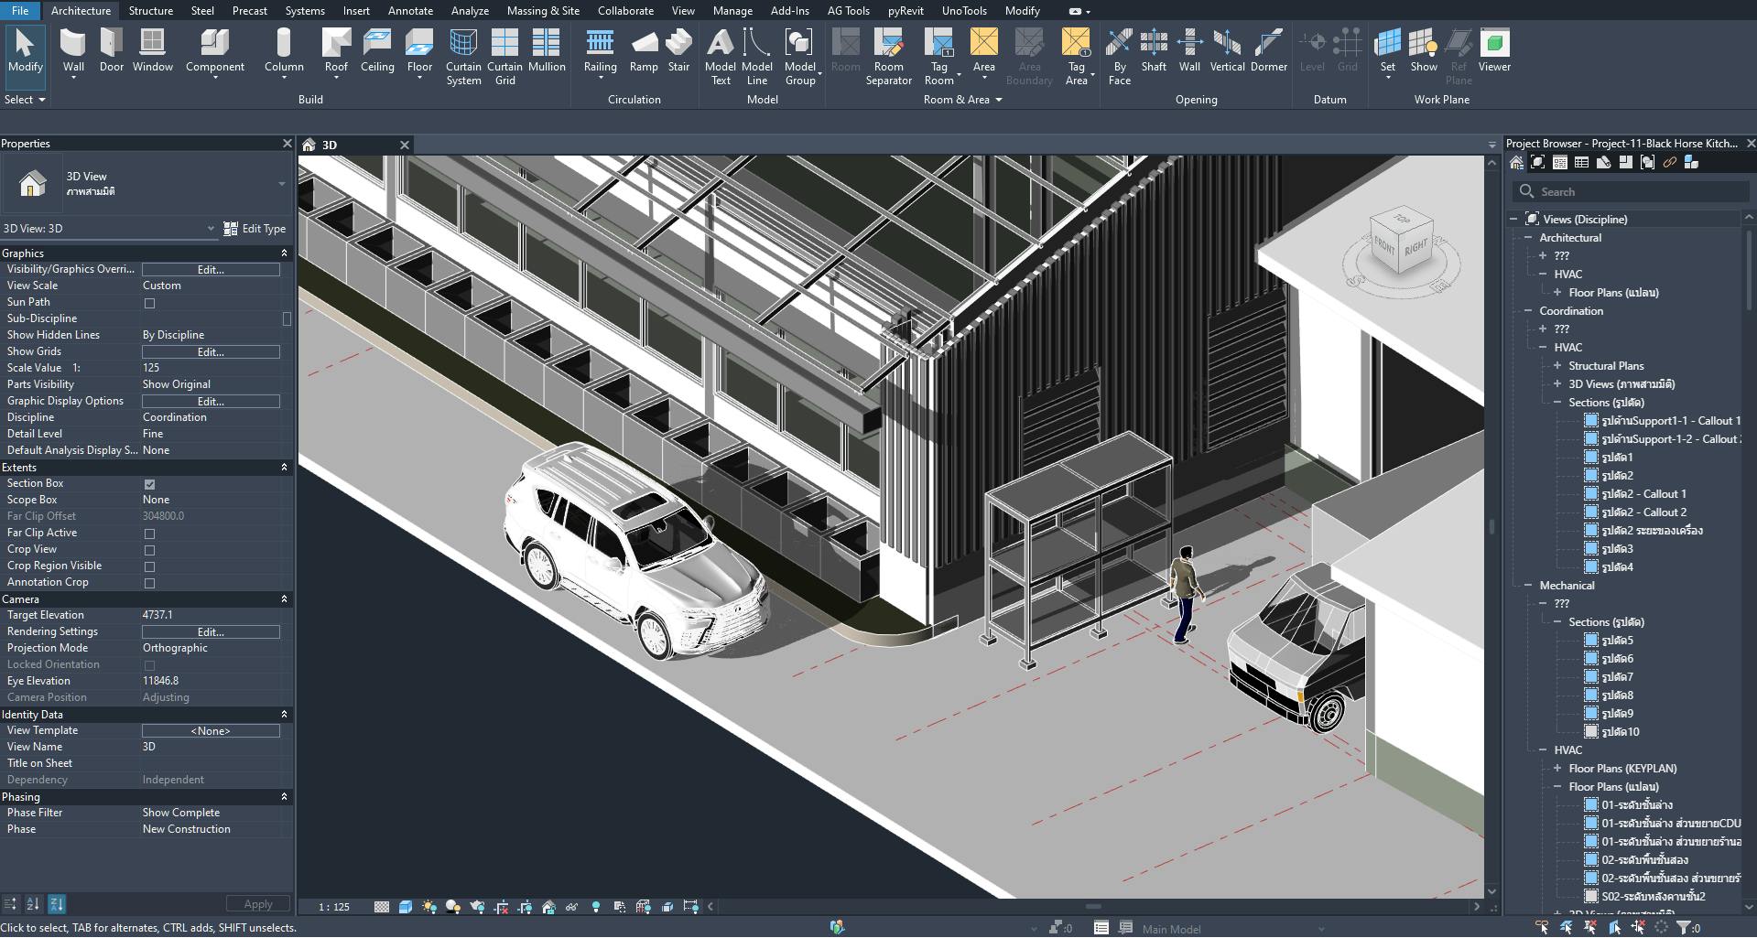Expand the Structural Plans tree node

pyautogui.click(x=1557, y=366)
